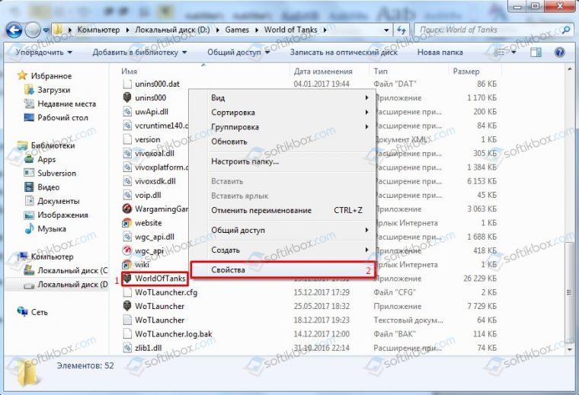Select the unins000.dat file icon
The image size is (579, 395).
click(127, 84)
